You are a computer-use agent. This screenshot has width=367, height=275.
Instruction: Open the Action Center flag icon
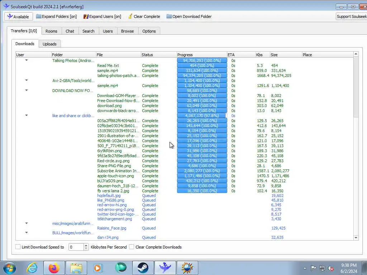coord(313,268)
